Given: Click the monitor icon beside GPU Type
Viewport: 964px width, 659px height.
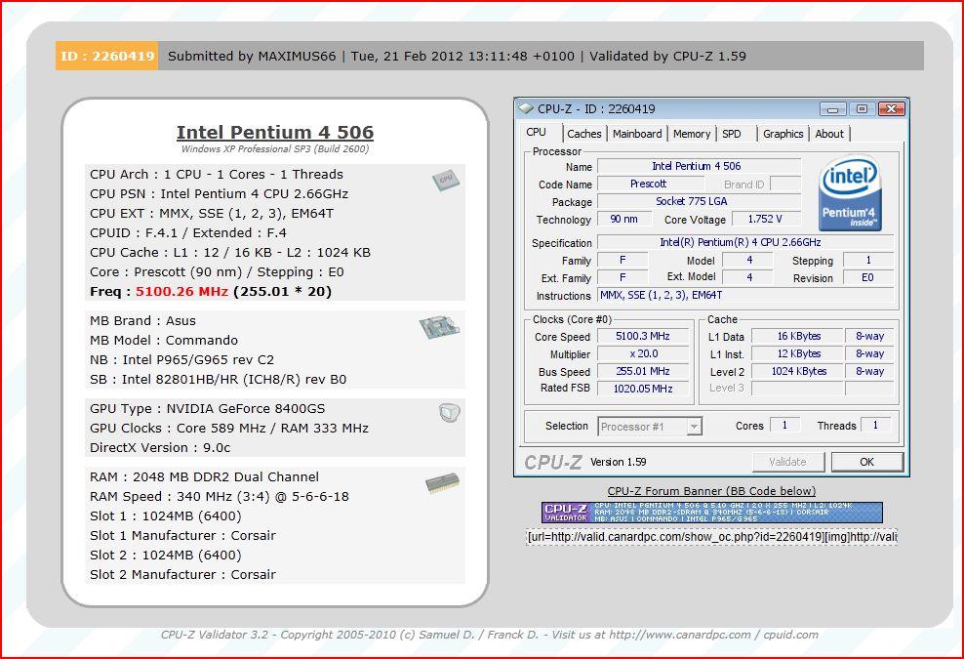Looking at the screenshot, I should point(450,413).
